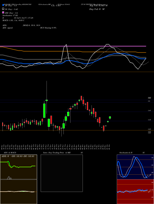The width and height of the screenshot is (154, 204).
Task: Click the 1.48 price axis label
Action: pos(149,110)
